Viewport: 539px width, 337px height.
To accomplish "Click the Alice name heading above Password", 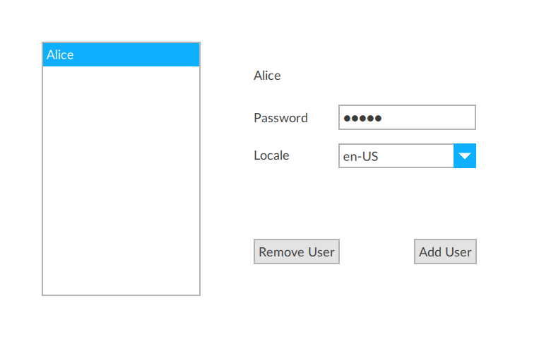I will pyautogui.click(x=267, y=76).
